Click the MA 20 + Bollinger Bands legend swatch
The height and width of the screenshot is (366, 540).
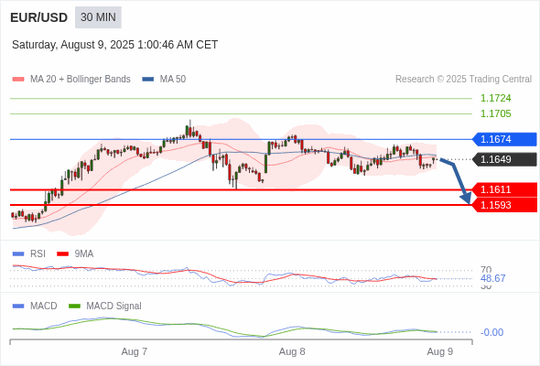pos(18,80)
